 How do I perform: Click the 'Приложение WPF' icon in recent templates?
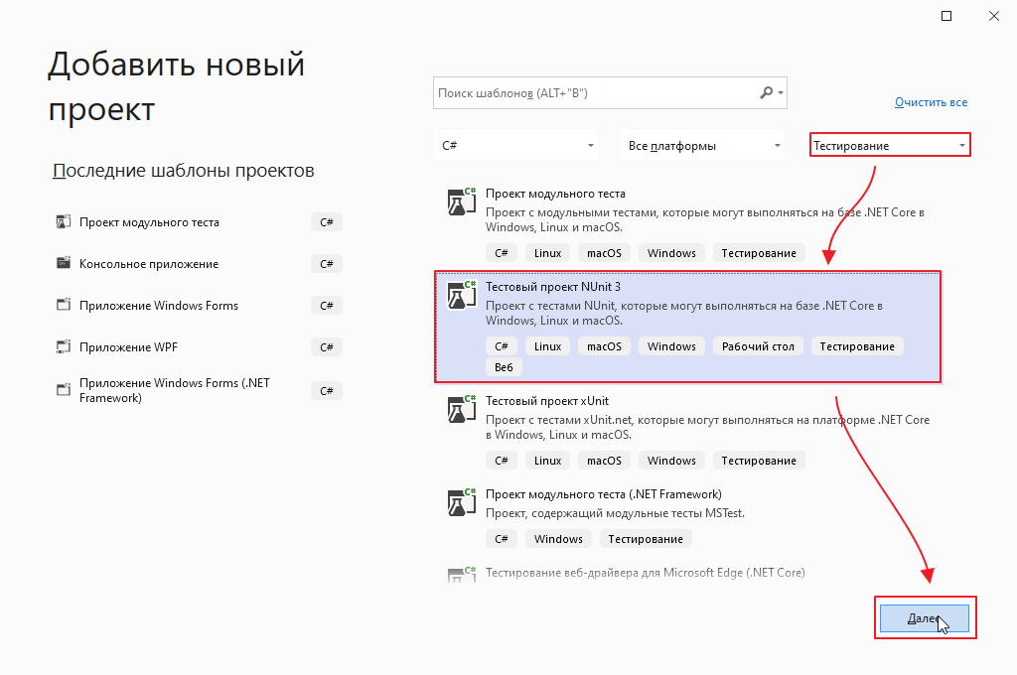pos(64,347)
